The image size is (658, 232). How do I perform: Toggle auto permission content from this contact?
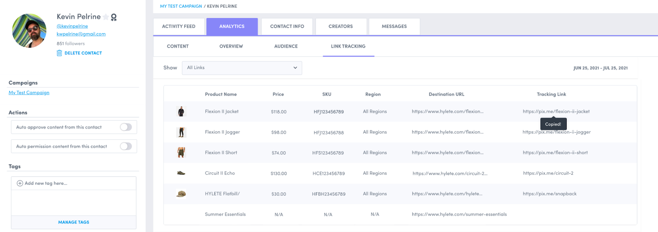coord(126,146)
